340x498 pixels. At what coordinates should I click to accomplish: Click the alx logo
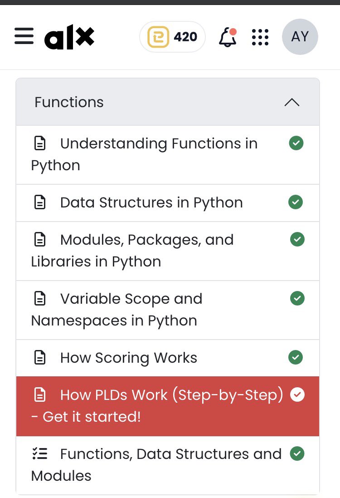(x=69, y=37)
